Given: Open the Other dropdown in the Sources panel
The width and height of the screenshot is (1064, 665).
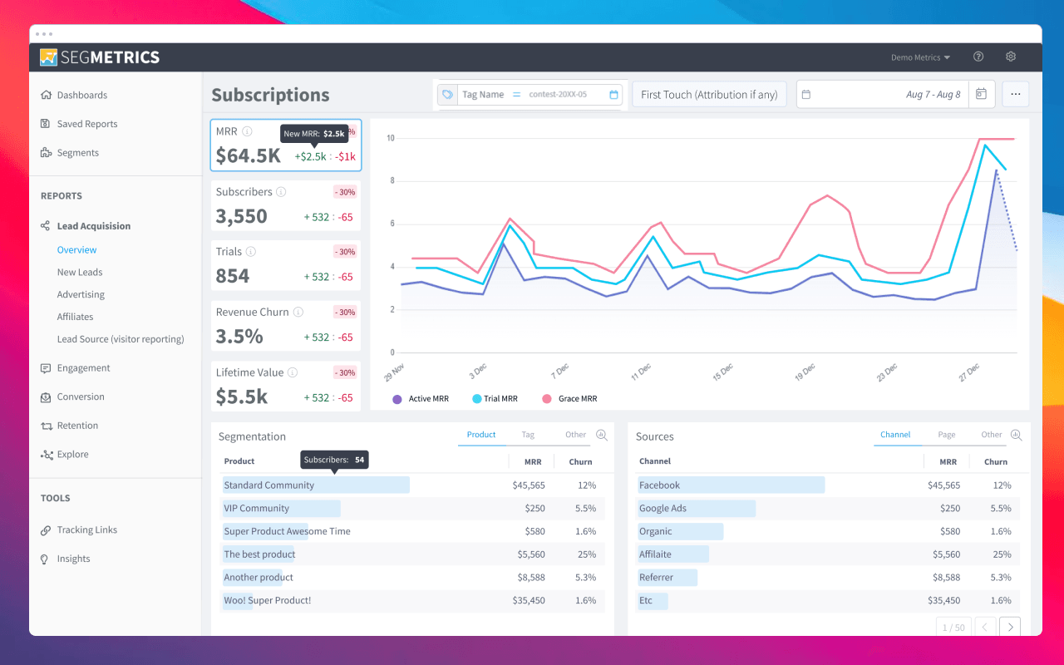Looking at the screenshot, I should (991, 434).
